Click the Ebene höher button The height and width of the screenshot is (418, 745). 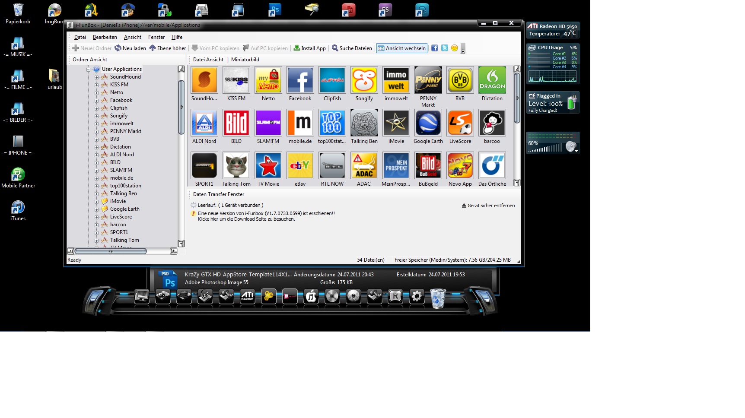point(168,48)
